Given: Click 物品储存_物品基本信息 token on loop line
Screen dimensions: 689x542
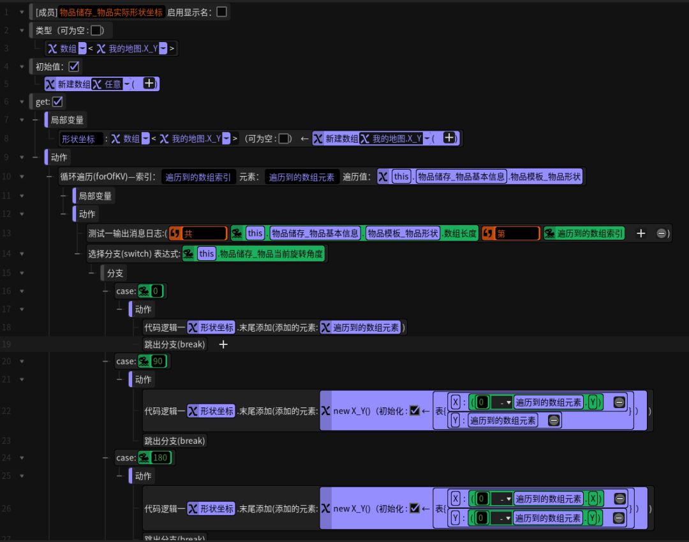Looking at the screenshot, I should tap(461, 177).
